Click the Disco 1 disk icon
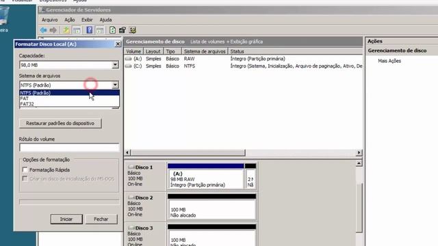The image size is (438, 246). (131, 167)
